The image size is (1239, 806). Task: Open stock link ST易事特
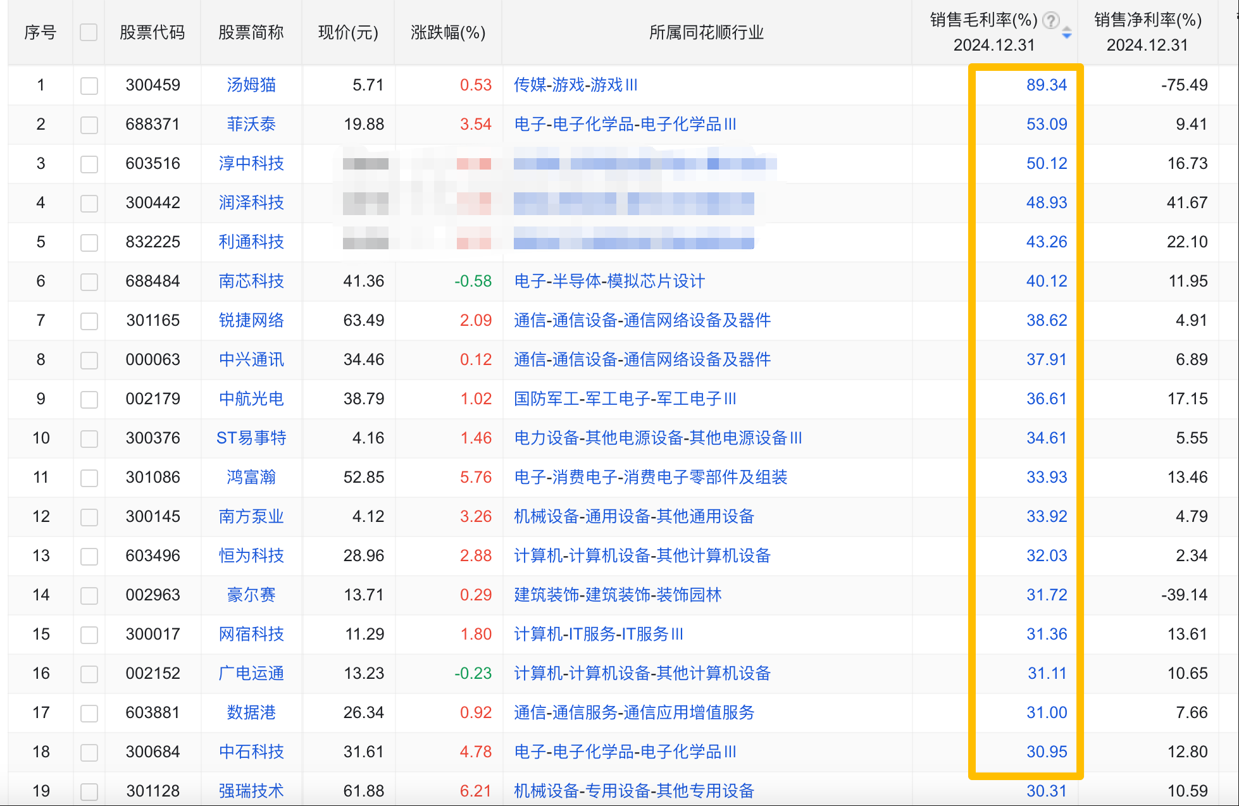pos(251,438)
